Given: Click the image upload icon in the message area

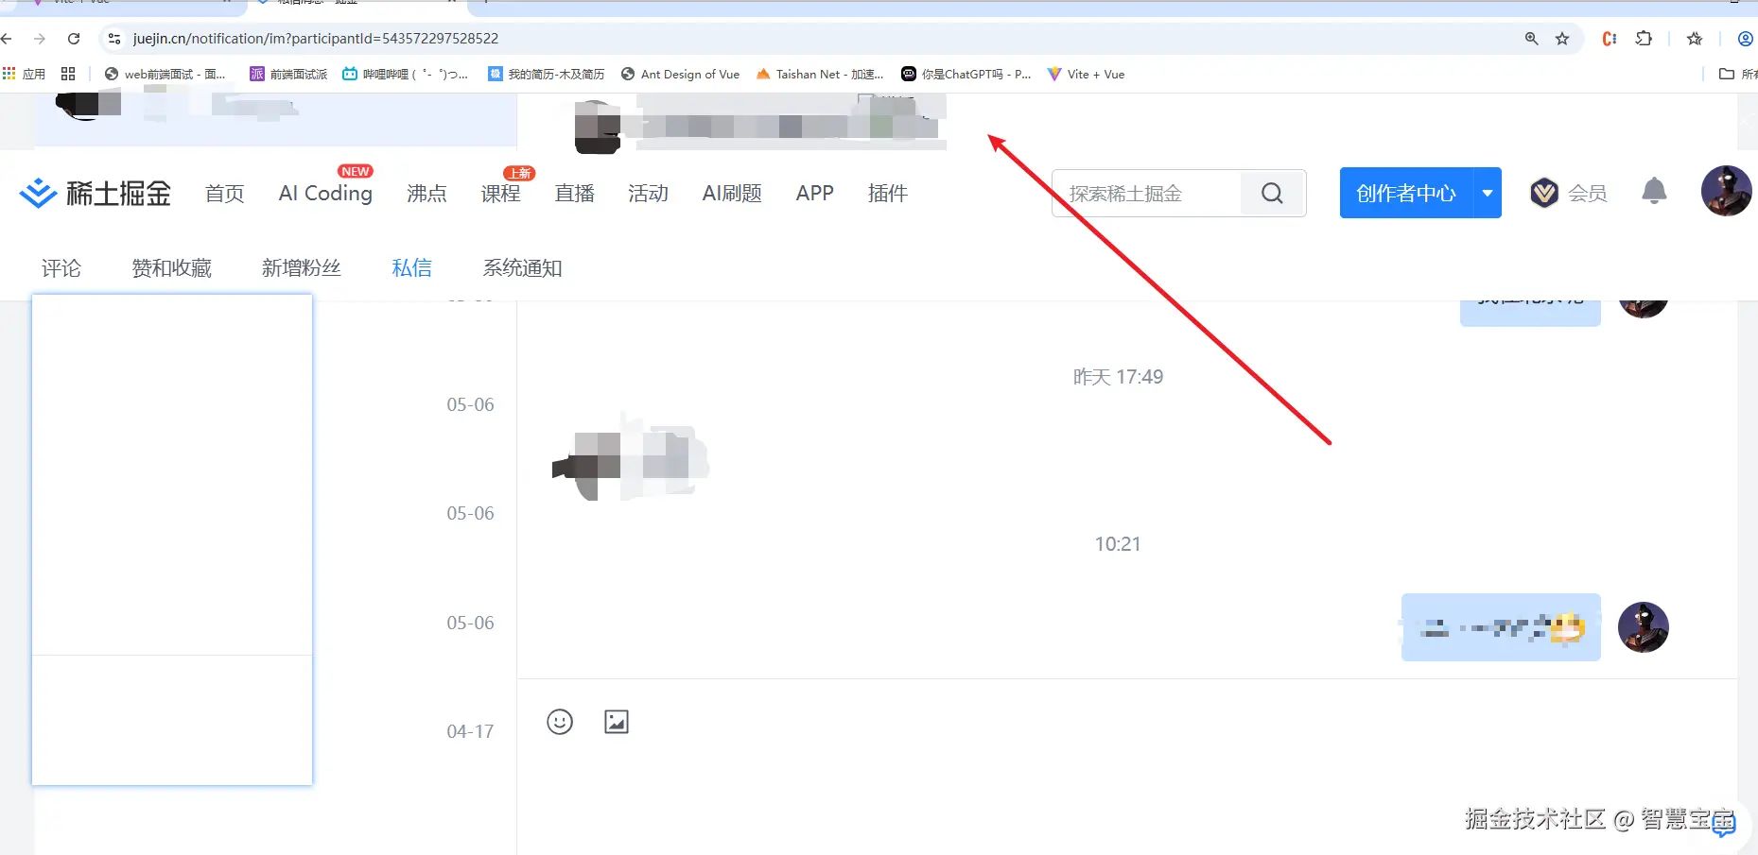Looking at the screenshot, I should [x=617, y=721].
